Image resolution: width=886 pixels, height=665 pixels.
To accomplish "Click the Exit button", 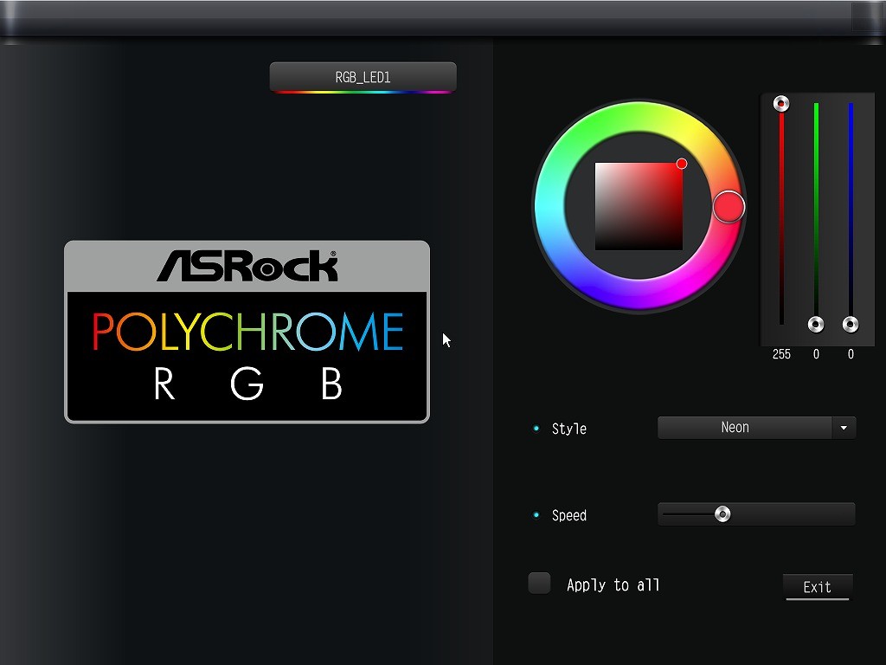I will 817,587.
